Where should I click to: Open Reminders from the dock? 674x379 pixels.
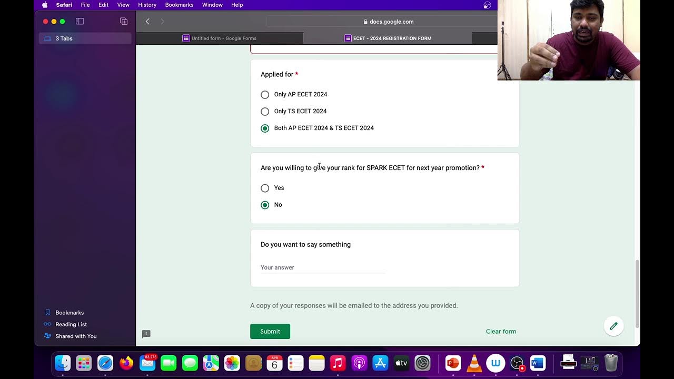(x=295, y=363)
